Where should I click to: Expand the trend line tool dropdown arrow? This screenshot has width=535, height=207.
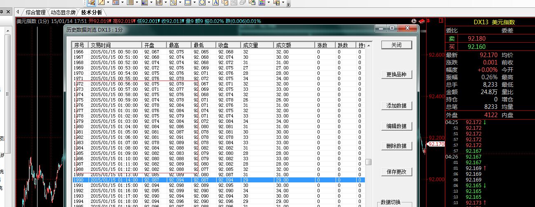pyautogui.click(x=108, y=2)
